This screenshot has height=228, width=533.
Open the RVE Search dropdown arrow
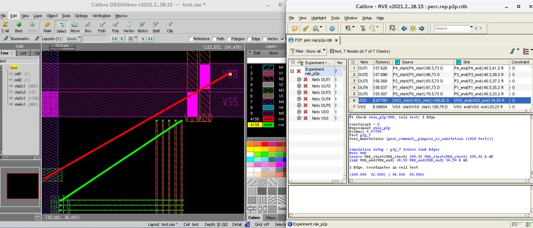(x=471, y=27)
